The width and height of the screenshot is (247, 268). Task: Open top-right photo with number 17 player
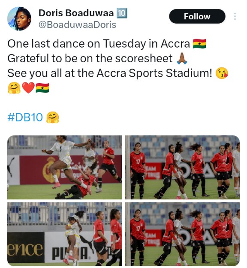click(182, 167)
